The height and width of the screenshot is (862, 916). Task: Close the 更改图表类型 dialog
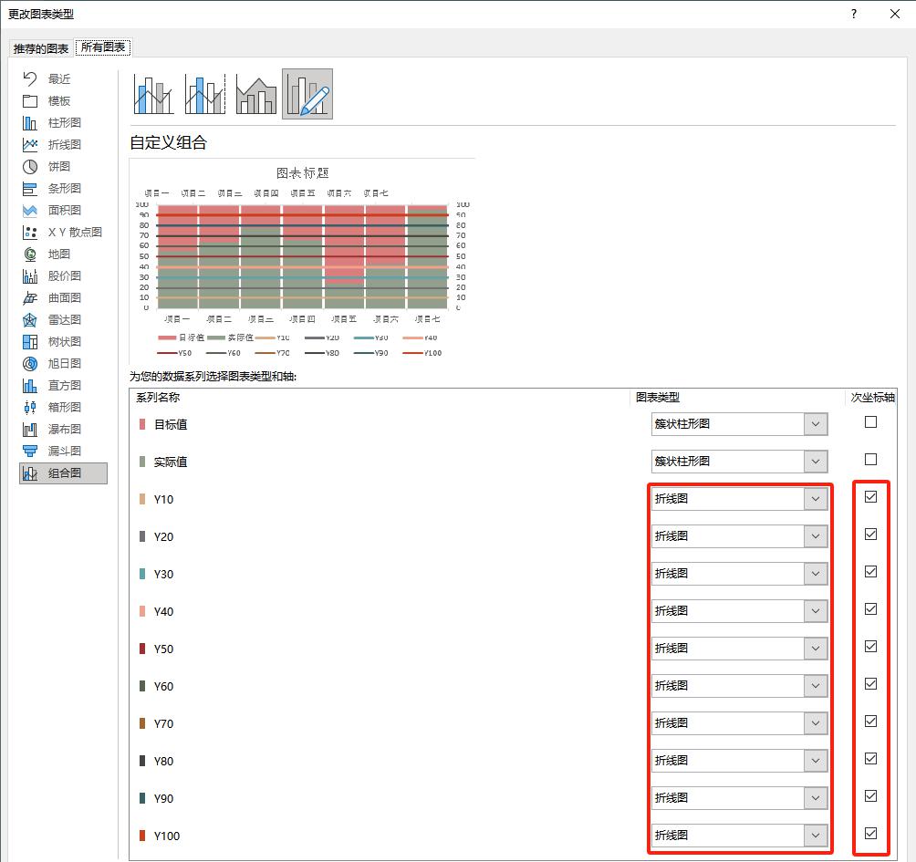pos(895,14)
